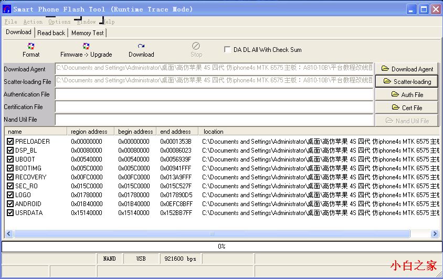Click region address 0x015C0000
Image resolution: width=443 pixels, height=279 pixels.
point(87,186)
